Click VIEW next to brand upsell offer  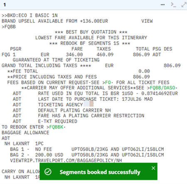147,21
